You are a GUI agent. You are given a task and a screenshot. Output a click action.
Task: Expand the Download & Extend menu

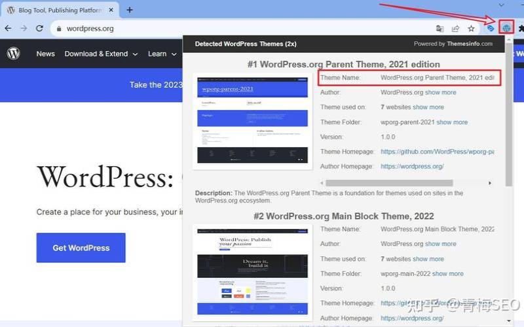point(101,54)
